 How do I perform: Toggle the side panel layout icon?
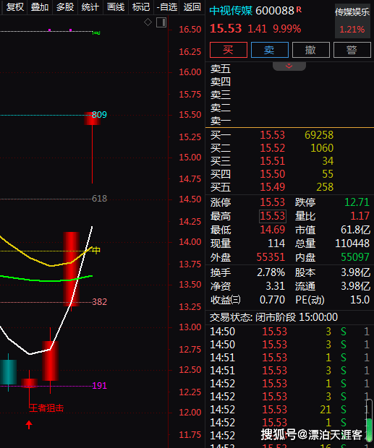[x=161, y=22]
